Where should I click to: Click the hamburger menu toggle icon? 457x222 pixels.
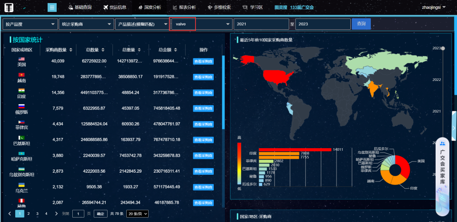(x=52, y=8)
